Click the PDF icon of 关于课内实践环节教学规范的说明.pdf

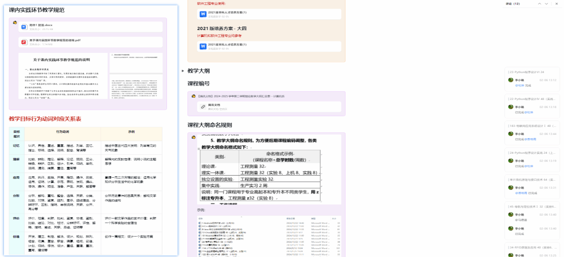tap(23, 42)
